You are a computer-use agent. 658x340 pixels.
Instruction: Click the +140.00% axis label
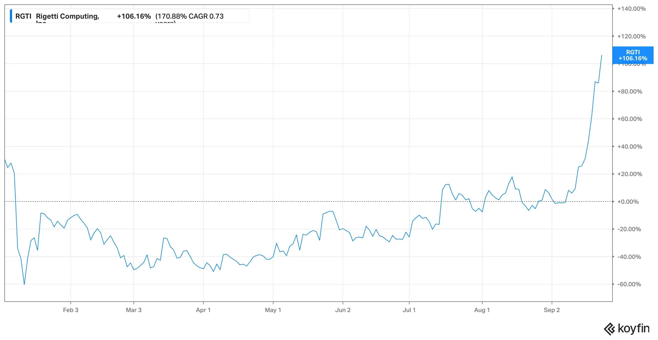pos(631,9)
